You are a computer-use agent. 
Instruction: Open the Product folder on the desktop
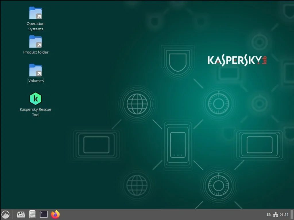coord(36,42)
